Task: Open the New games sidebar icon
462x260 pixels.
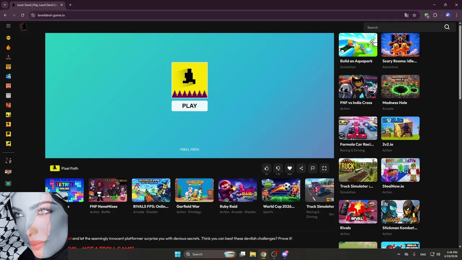Action: (x=8, y=38)
